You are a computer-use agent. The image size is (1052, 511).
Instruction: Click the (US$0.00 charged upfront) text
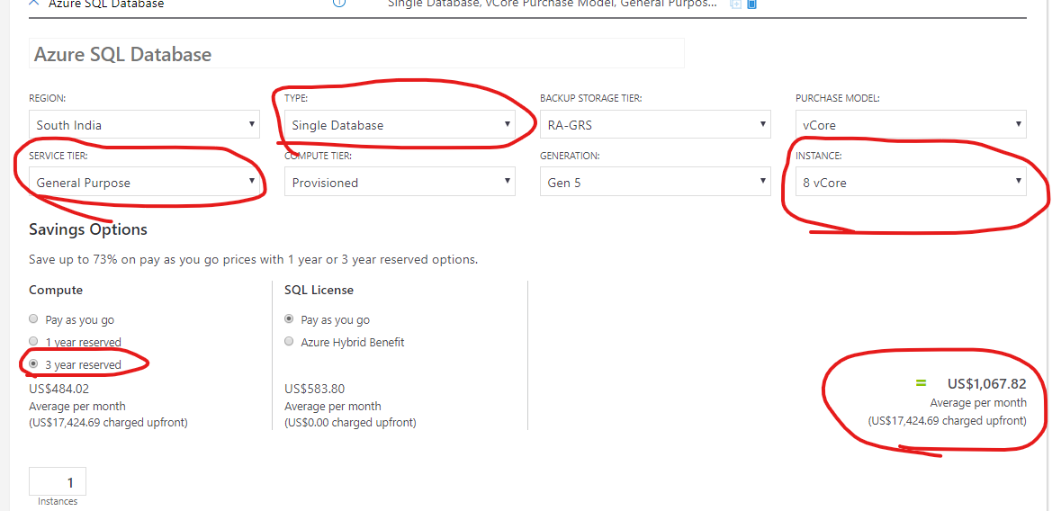[350, 423]
